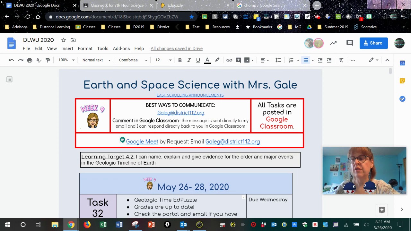Print the document using the printer icon
This screenshot has height=231, width=411.
pos(30,60)
